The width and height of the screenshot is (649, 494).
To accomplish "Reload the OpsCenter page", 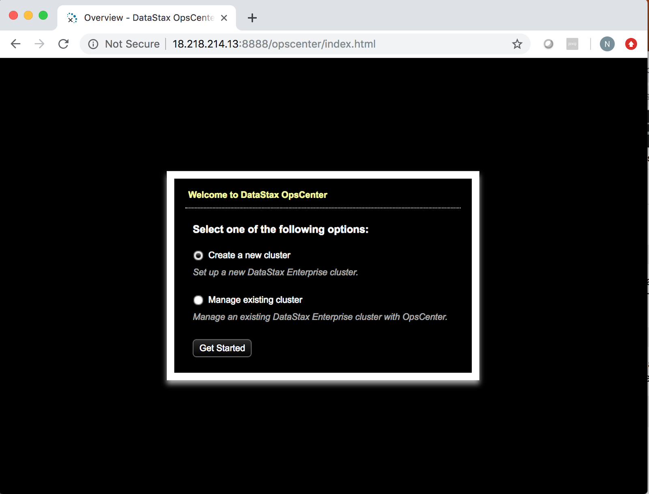I will (x=63, y=44).
